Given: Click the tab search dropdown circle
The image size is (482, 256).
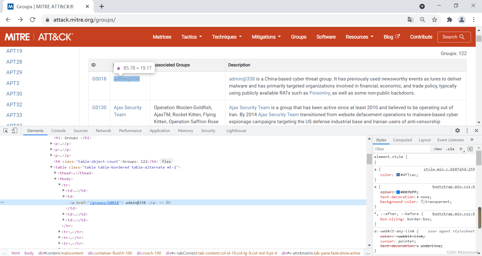Looking at the screenshot, I should tap(422, 7).
